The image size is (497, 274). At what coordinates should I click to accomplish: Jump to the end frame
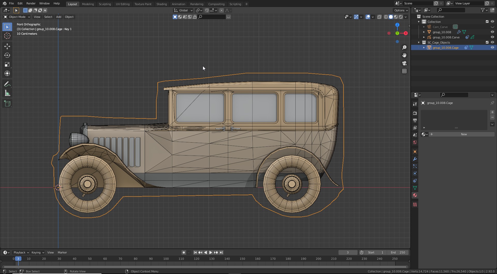click(x=221, y=252)
